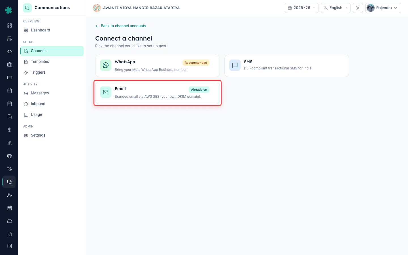Click the Connect a channel heading
This screenshot has height=255, width=408.
[x=124, y=38]
